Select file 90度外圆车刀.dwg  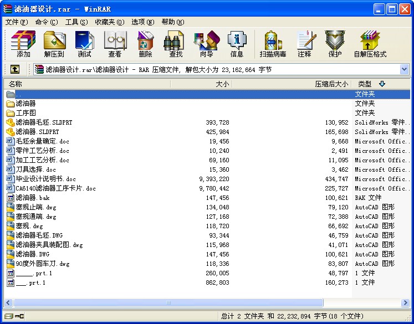[x=43, y=264]
